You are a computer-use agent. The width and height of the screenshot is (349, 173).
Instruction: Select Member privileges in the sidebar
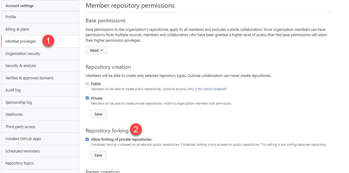21,41
